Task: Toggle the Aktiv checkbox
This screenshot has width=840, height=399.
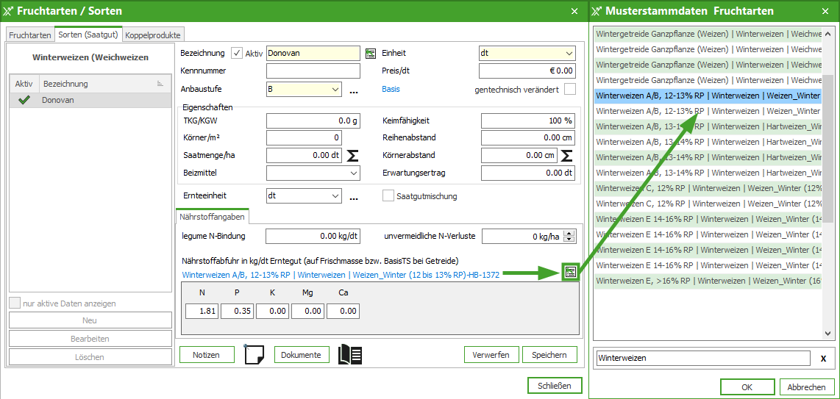Action: click(x=237, y=53)
